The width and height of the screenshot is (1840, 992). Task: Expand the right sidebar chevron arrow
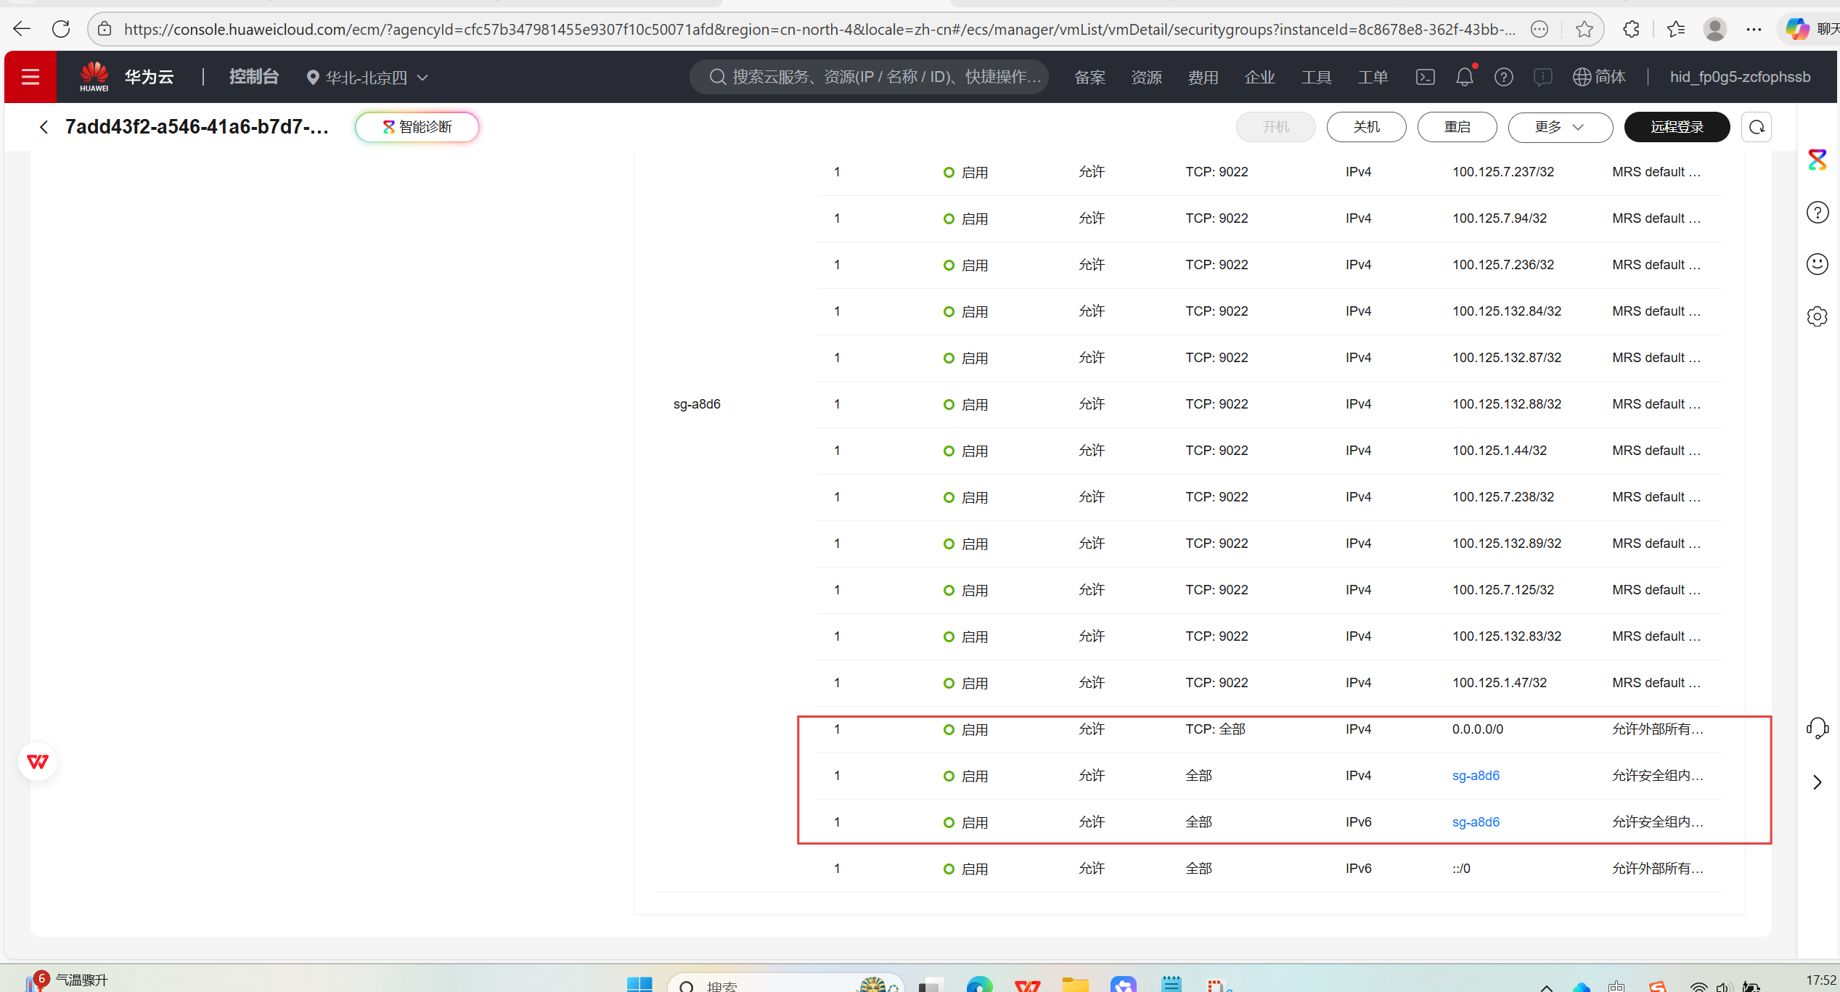click(x=1817, y=782)
